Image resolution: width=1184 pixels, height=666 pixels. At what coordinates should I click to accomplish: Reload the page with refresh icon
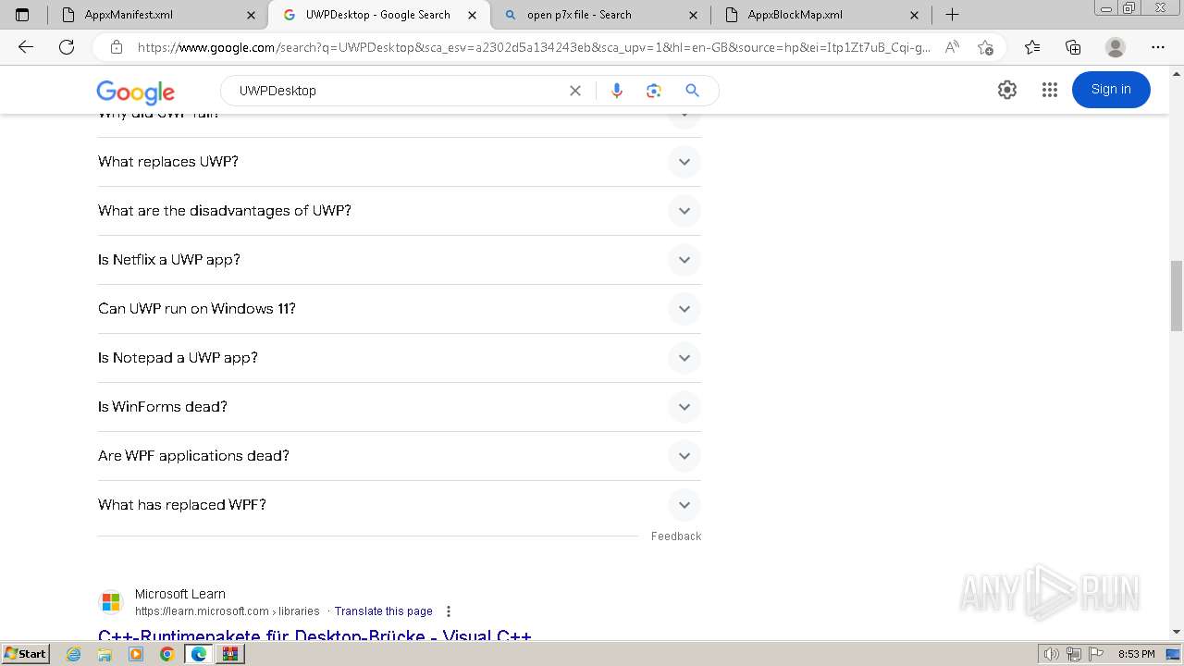pyautogui.click(x=67, y=47)
